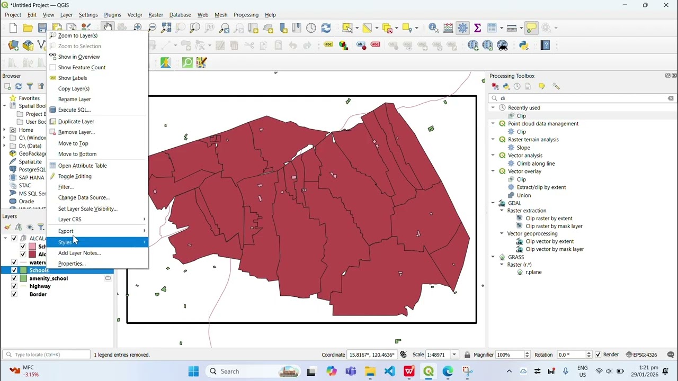Select Clip vector by mask layer
678x381 pixels.
pos(555,249)
